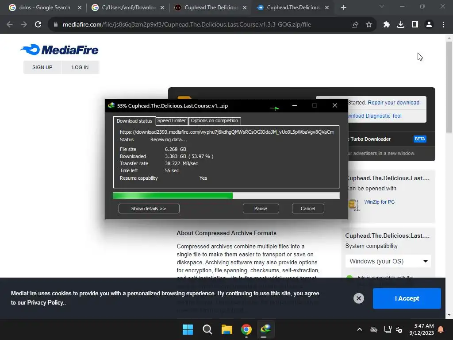This screenshot has width=453, height=340.
Task: Click the WinZip for PC link
Action: 379,202
